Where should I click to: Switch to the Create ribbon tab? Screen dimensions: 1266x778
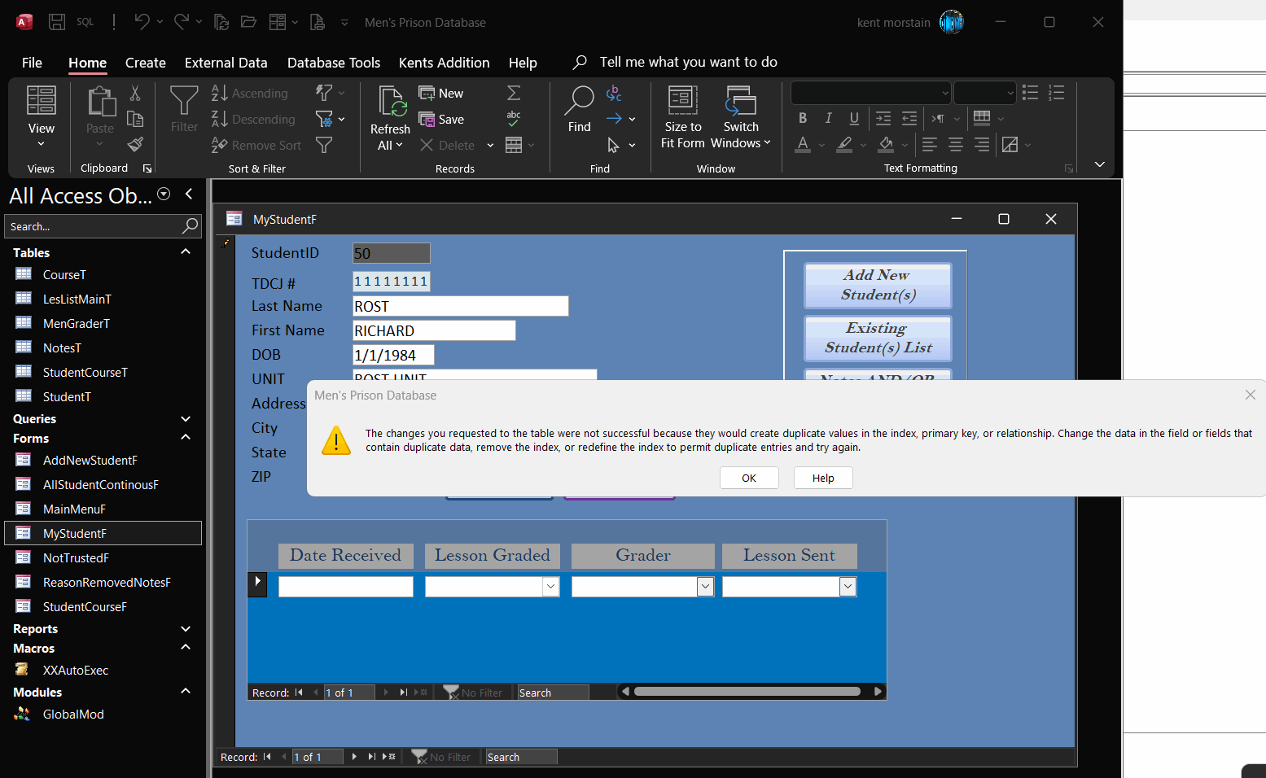coord(146,62)
